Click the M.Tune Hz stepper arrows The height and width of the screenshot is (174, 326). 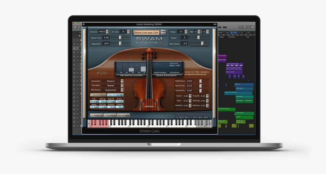click(x=107, y=32)
